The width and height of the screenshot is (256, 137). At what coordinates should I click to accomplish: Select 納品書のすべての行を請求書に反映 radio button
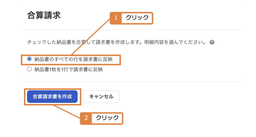coord(29,59)
